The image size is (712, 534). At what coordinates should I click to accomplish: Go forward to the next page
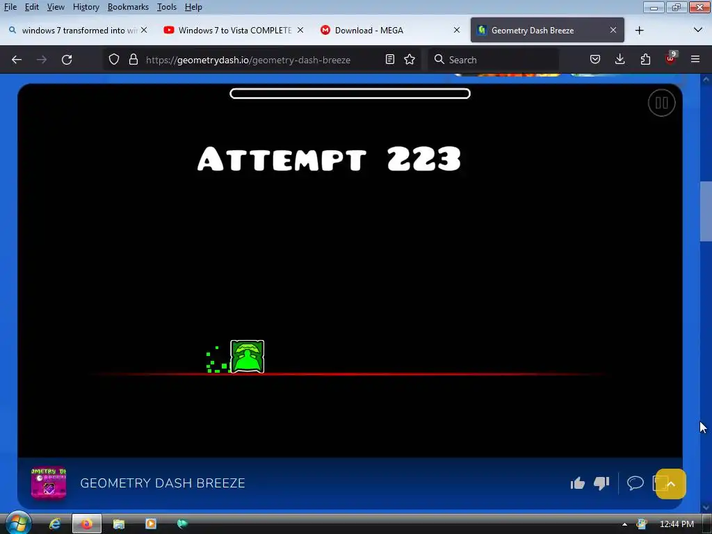(42, 60)
